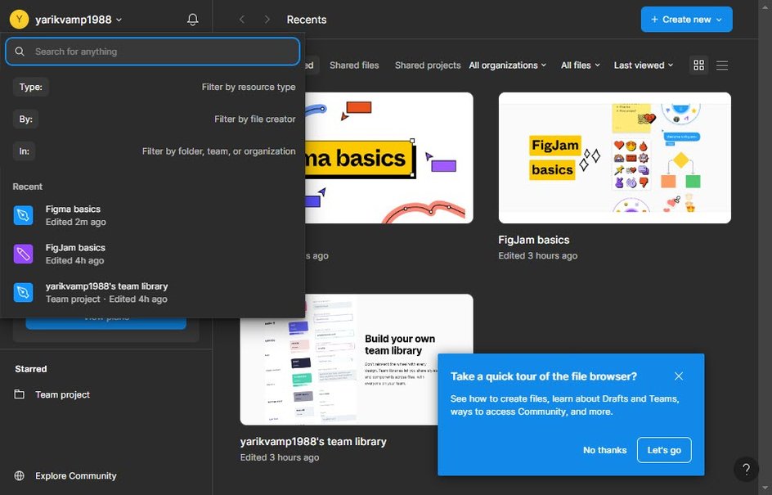Screen dimensions: 772x495
Task: Switch to grid view
Action: coord(698,65)
